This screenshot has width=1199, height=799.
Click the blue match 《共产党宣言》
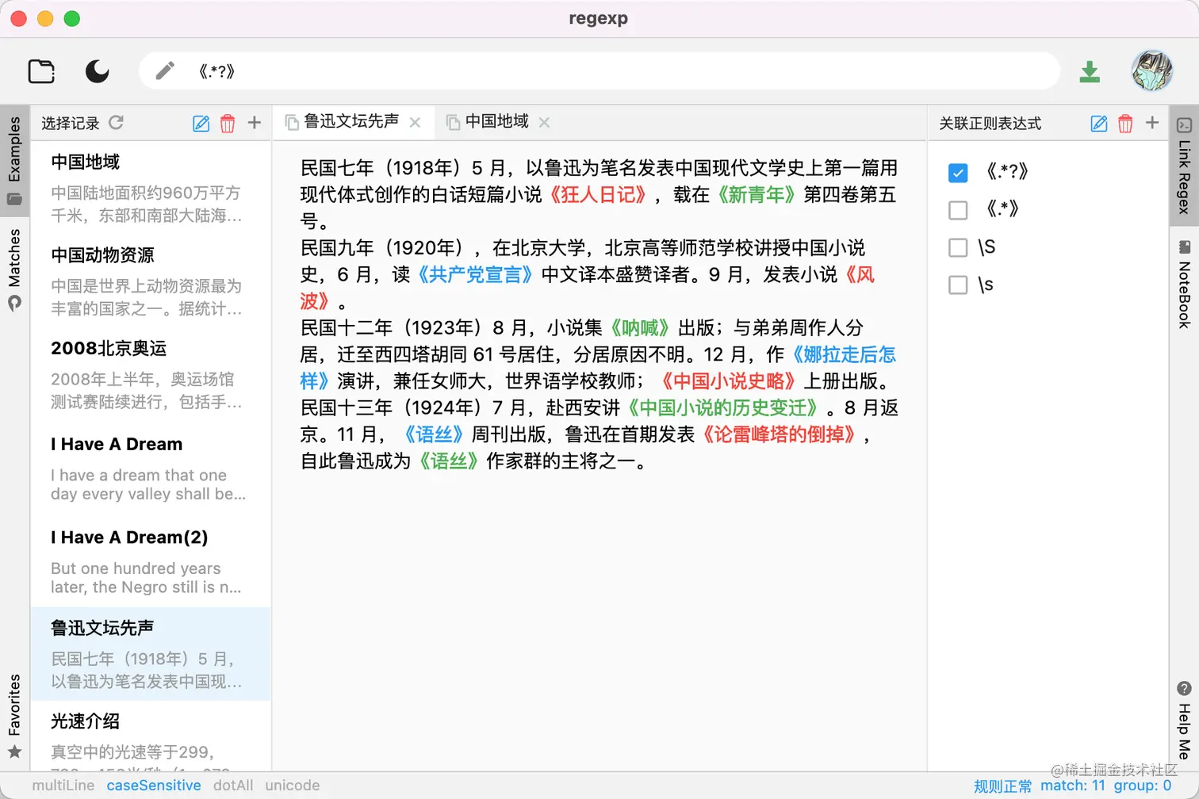tap(474, 275)
